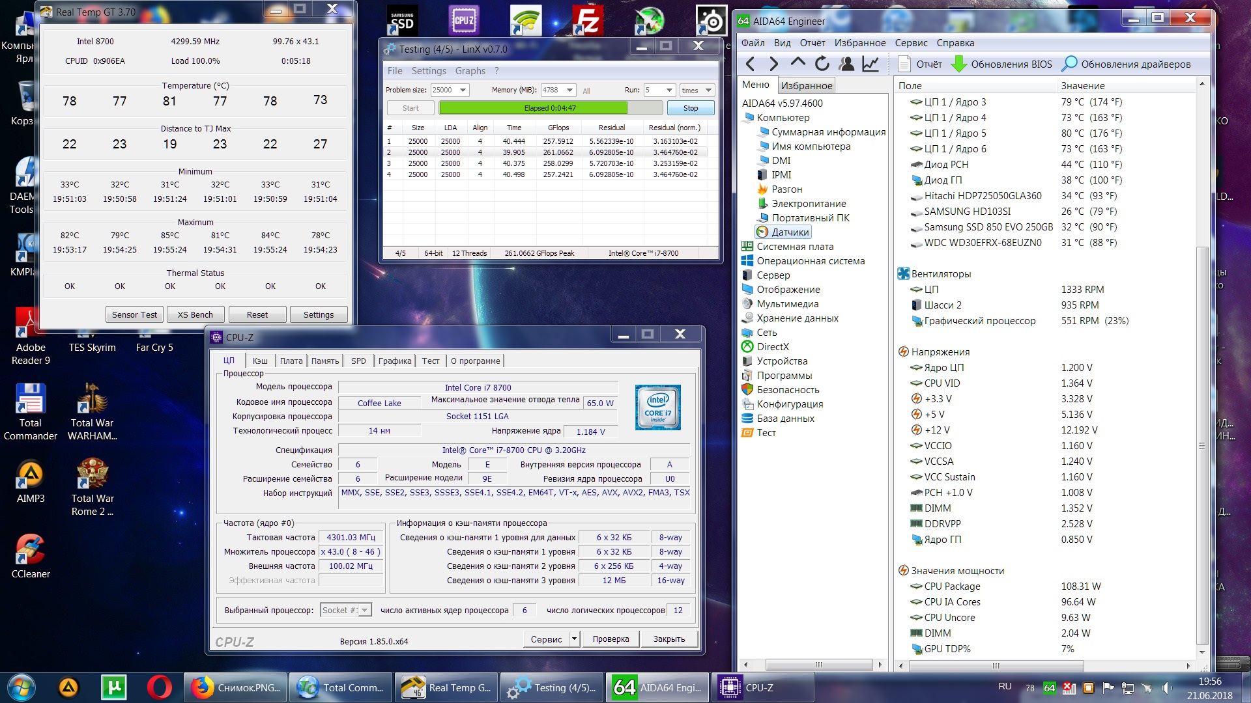Expand the Сервис dropdown arrow in CPU-Z
The image size is (1251, 703).
click(x=574, y=639)
